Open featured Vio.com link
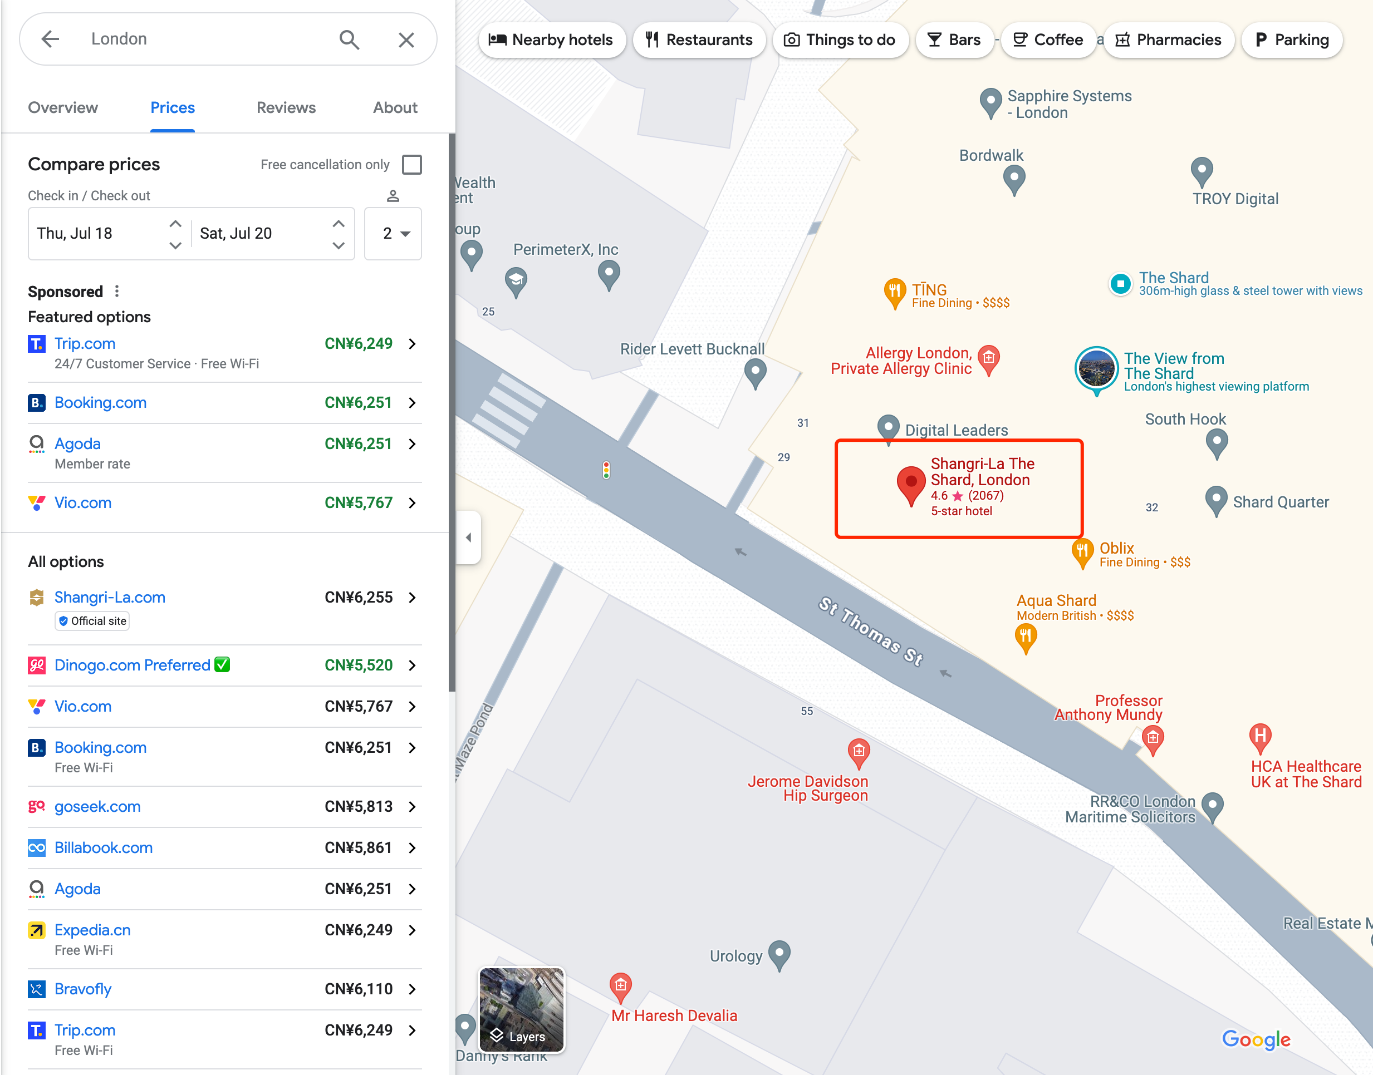 [x=82, y=503]
